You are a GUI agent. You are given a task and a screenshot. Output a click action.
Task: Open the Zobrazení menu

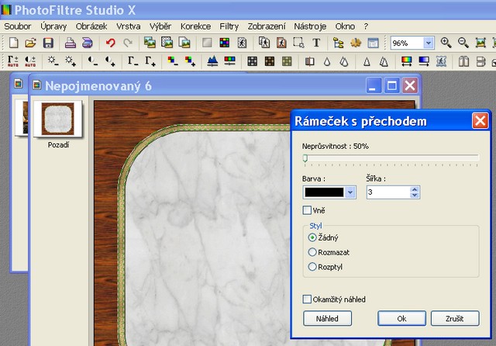267,26
